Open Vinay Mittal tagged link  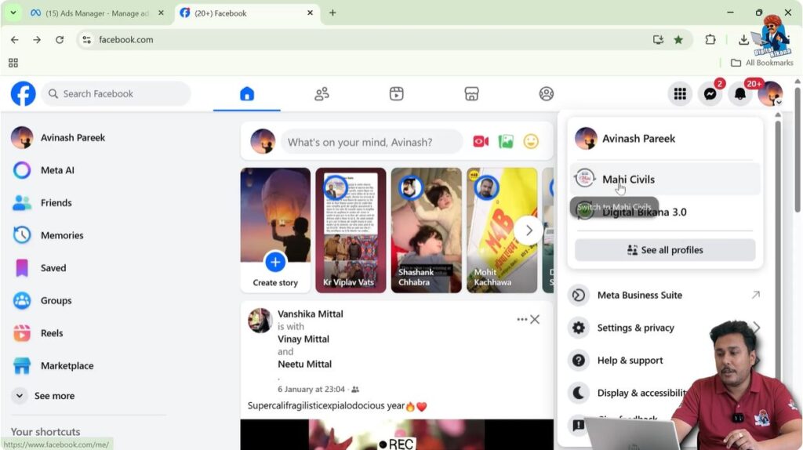[303, 339]
